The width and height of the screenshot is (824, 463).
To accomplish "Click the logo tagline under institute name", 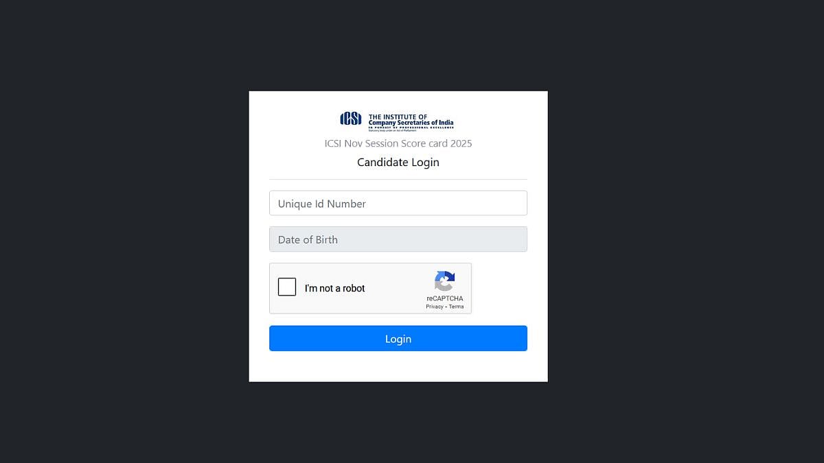I will pos(411,128).
